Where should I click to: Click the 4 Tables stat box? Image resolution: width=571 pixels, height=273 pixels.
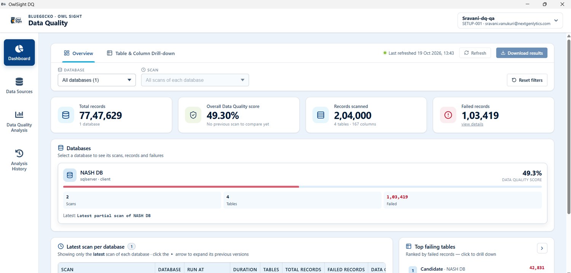(302, 200)
